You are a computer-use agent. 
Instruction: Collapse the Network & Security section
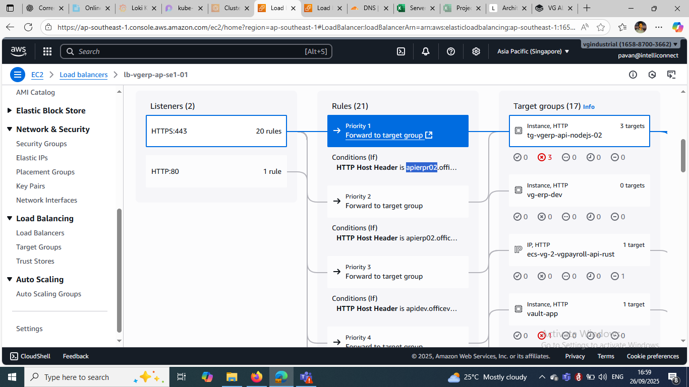tap(10, 130)
